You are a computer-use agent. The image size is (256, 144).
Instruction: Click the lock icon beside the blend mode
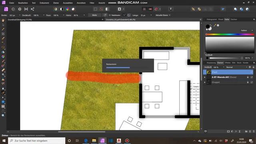pyautogui.click(x=253, y=67)
